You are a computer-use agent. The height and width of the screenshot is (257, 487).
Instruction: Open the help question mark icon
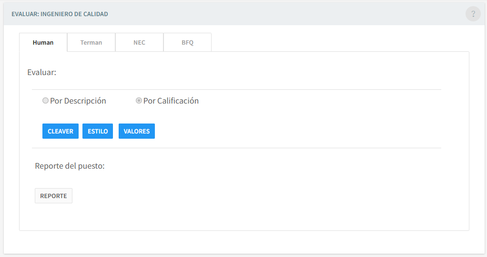point(473,14)
